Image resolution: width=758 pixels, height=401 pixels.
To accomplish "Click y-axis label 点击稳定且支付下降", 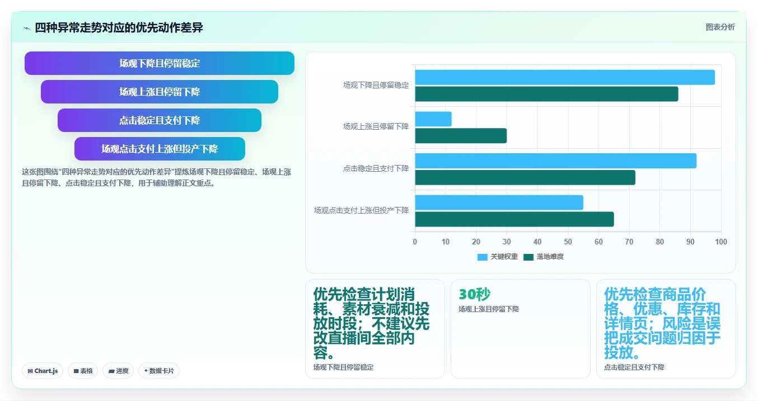I will (376, 168).
